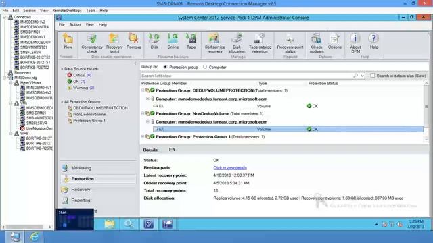The height and width of the screenshot is (243, 433).
Task: Open the Reporting workspace
Action: (x=98, y=200)
